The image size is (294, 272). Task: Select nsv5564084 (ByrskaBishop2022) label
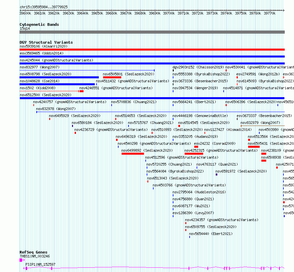click(175, 171)
